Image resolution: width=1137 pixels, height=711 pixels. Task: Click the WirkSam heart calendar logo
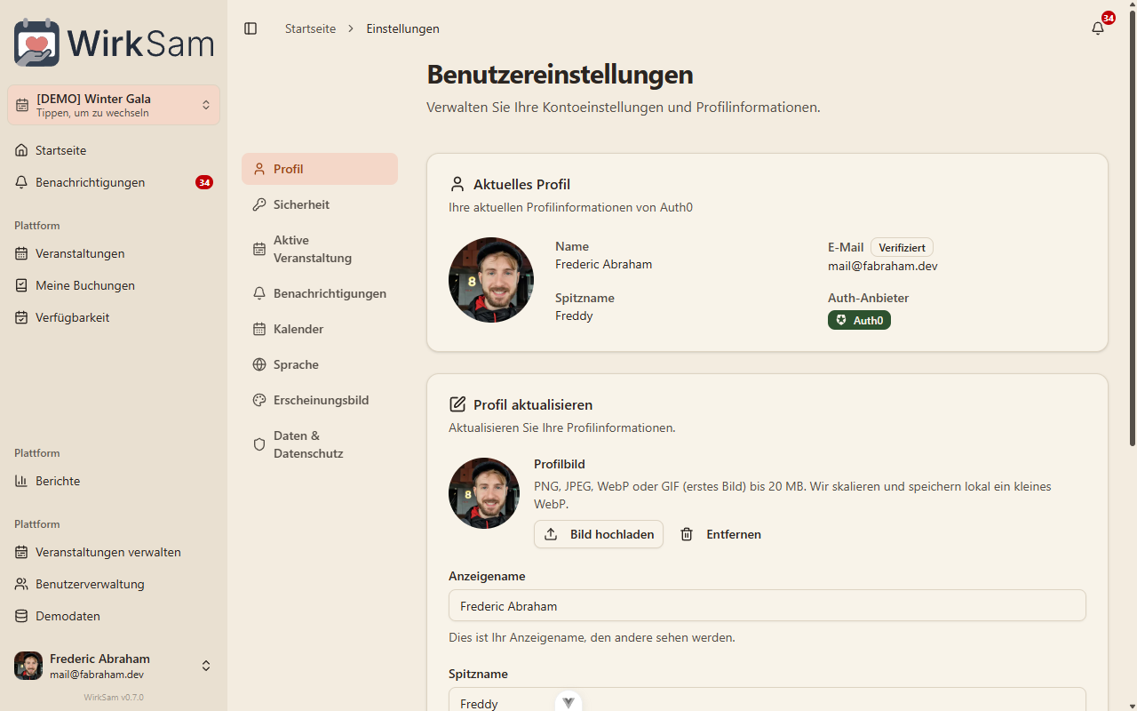pyautogui.click(x=37, y=43)
